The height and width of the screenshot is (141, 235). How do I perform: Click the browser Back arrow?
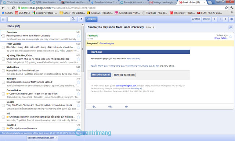pyautogui.click(x=3, y=8)
